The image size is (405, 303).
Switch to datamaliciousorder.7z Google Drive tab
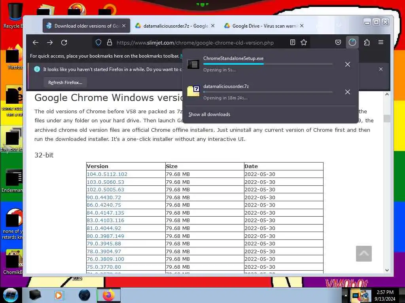(175, 26)
